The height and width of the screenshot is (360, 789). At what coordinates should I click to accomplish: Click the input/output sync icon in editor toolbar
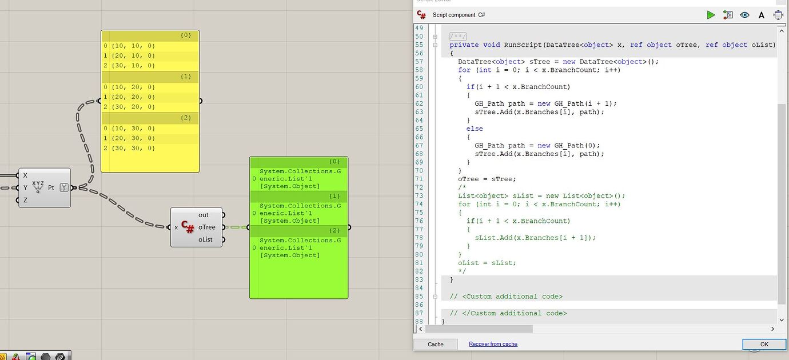pos(727,15)
